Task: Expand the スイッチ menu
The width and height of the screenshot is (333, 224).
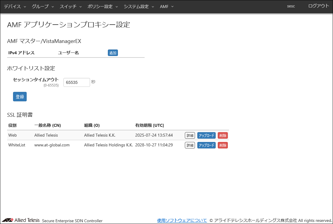Action: (x=71, y=7)
